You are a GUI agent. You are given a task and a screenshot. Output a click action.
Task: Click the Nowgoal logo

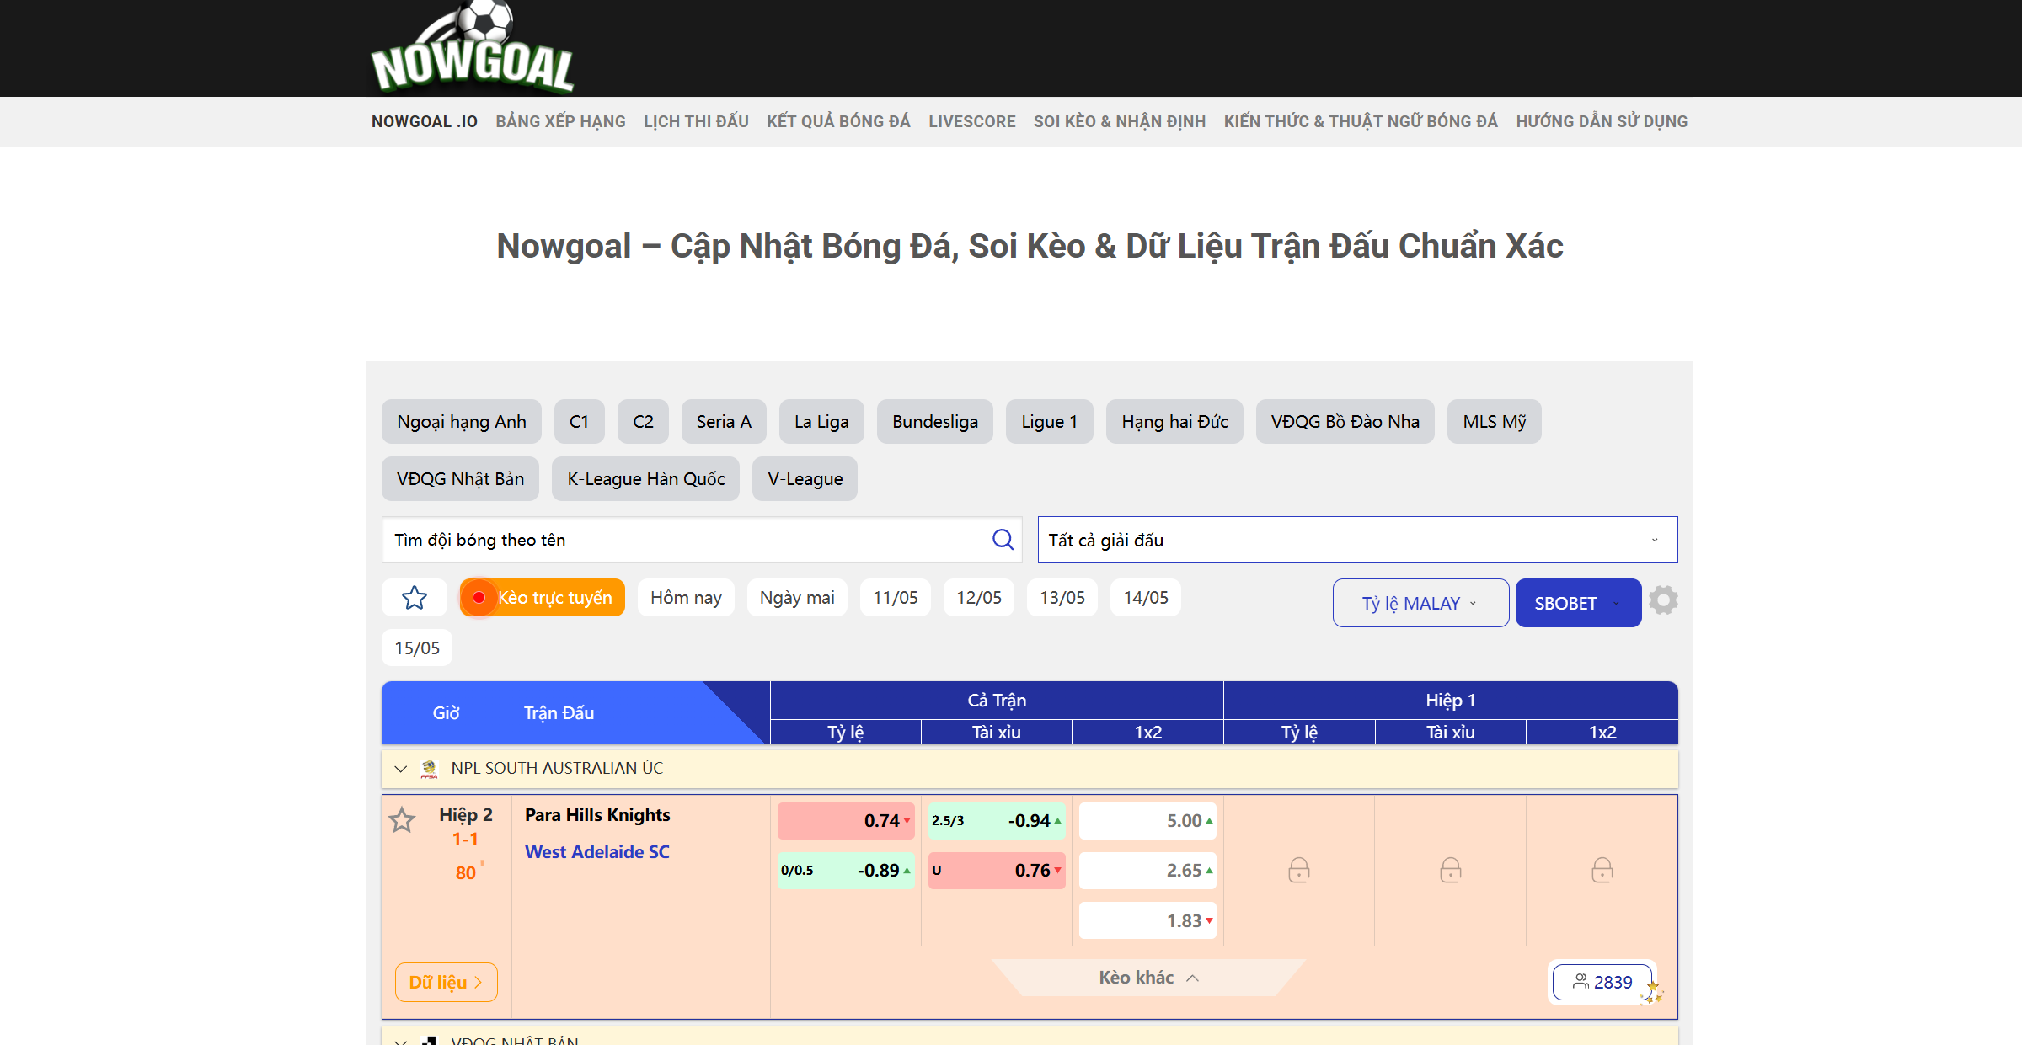coord(472,47)
